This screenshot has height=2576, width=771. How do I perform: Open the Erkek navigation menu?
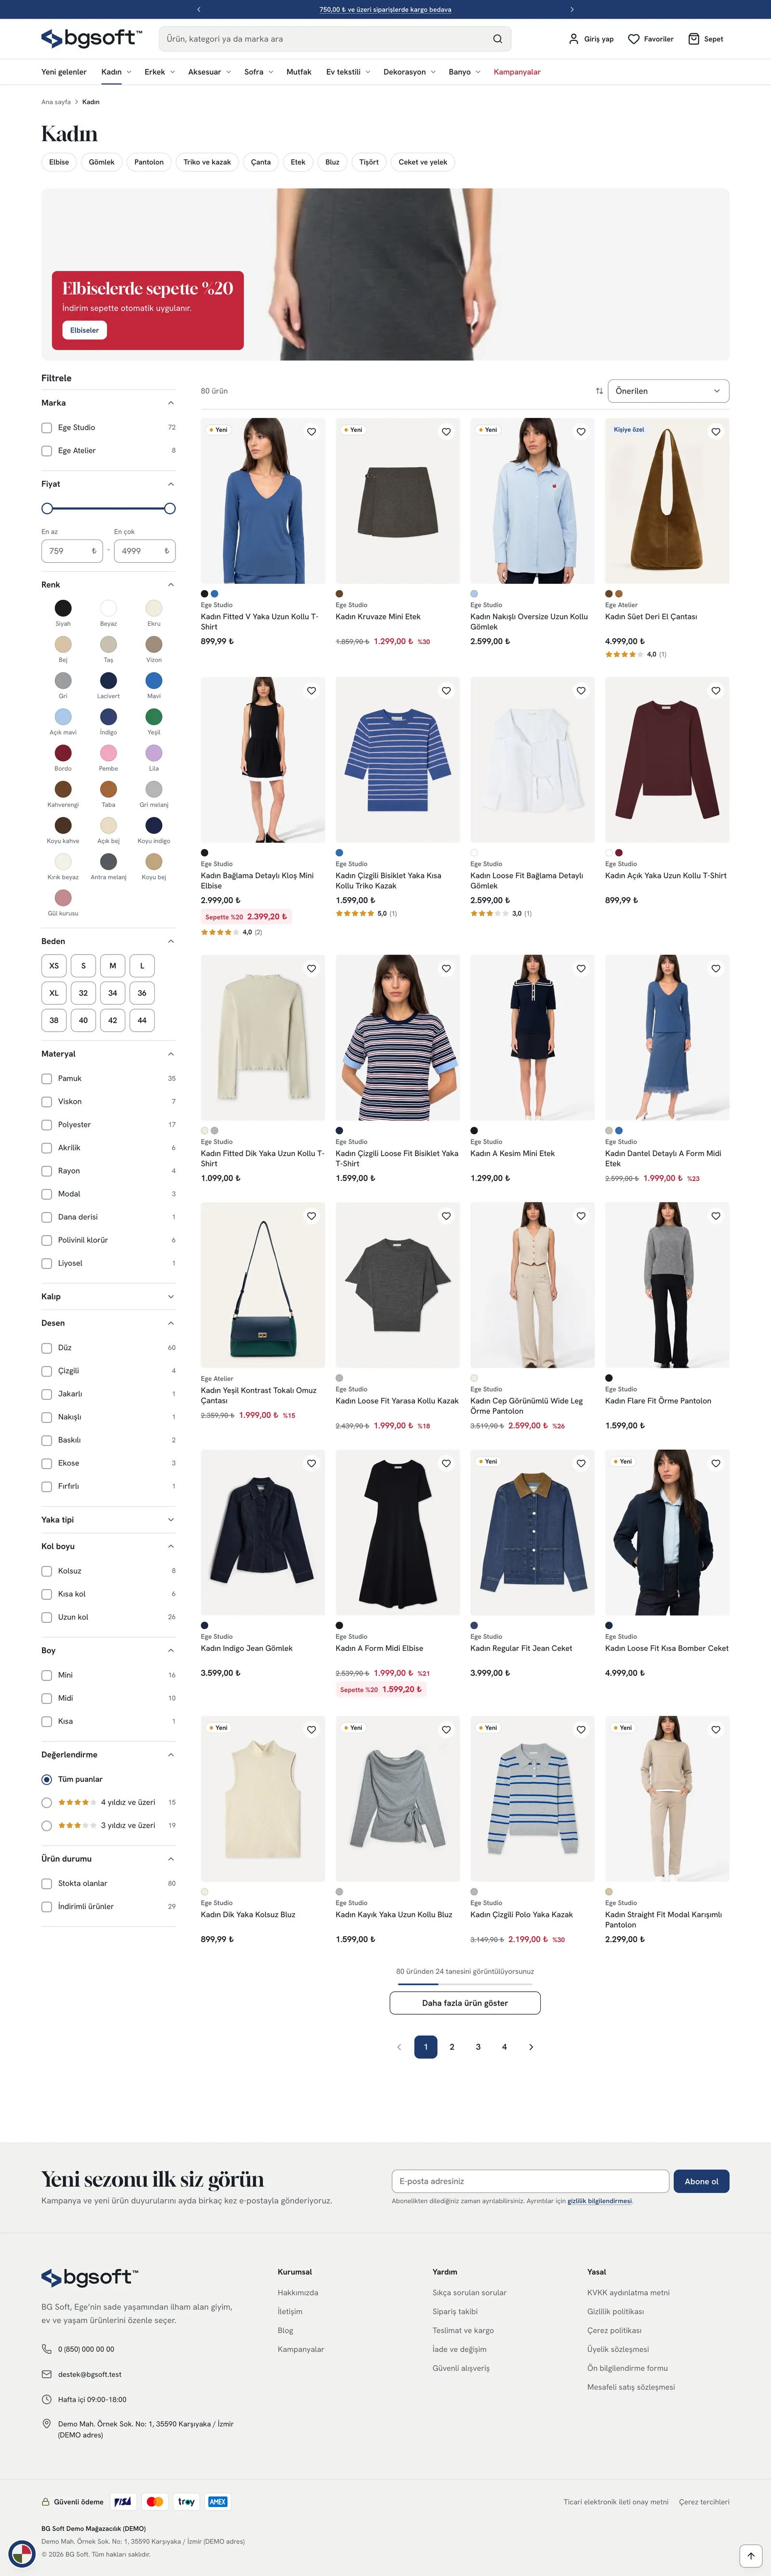pos(160,72)
